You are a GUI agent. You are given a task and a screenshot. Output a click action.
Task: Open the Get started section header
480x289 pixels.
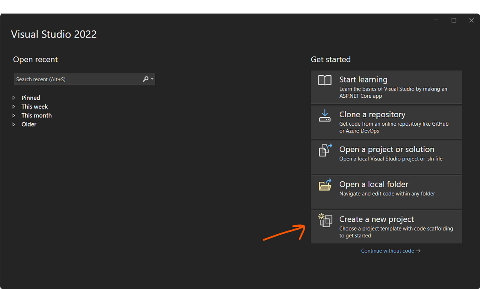(331, 59)
